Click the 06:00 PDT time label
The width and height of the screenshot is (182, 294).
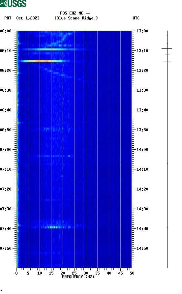tap(6, 31)
